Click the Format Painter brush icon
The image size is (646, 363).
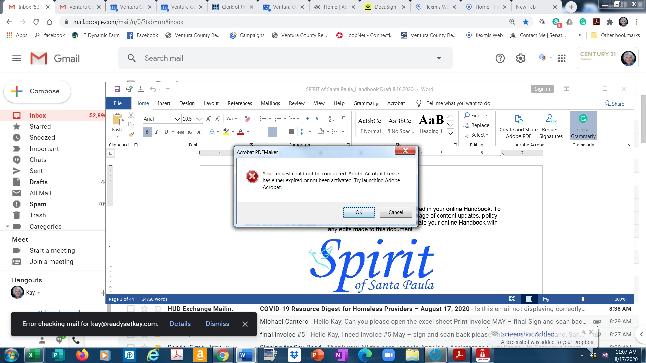click(x=131, y=135)
